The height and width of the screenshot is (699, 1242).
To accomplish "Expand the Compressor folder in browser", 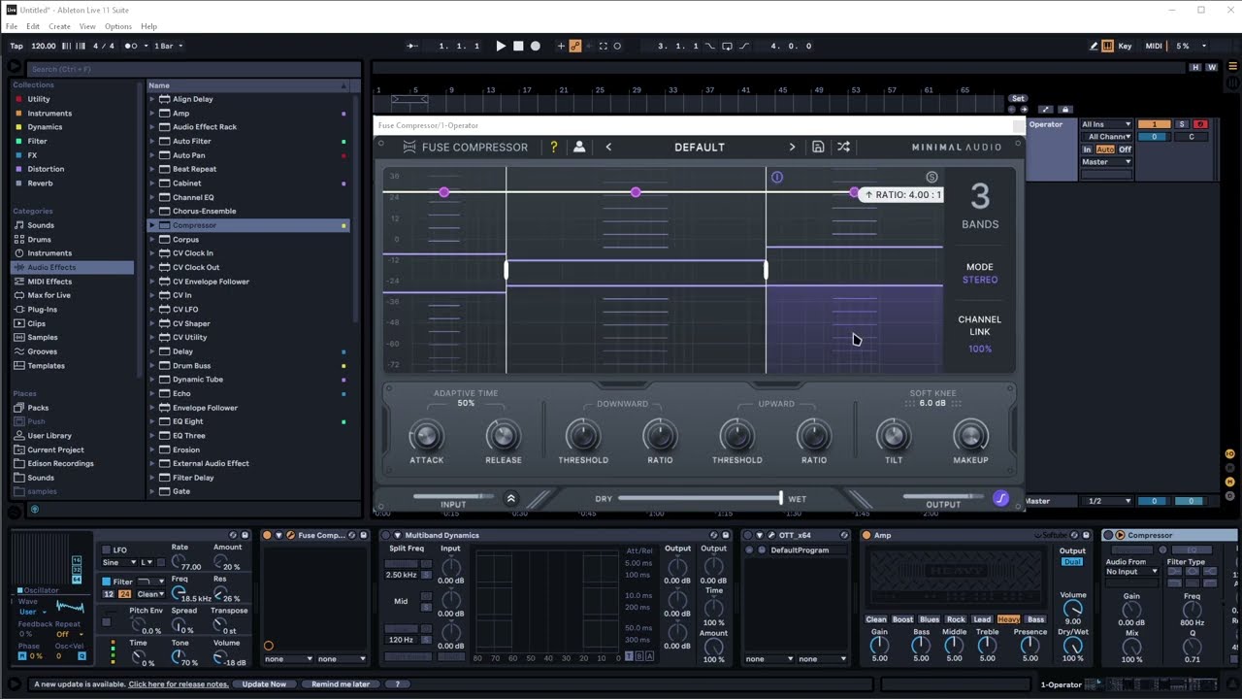I will 152,225.
